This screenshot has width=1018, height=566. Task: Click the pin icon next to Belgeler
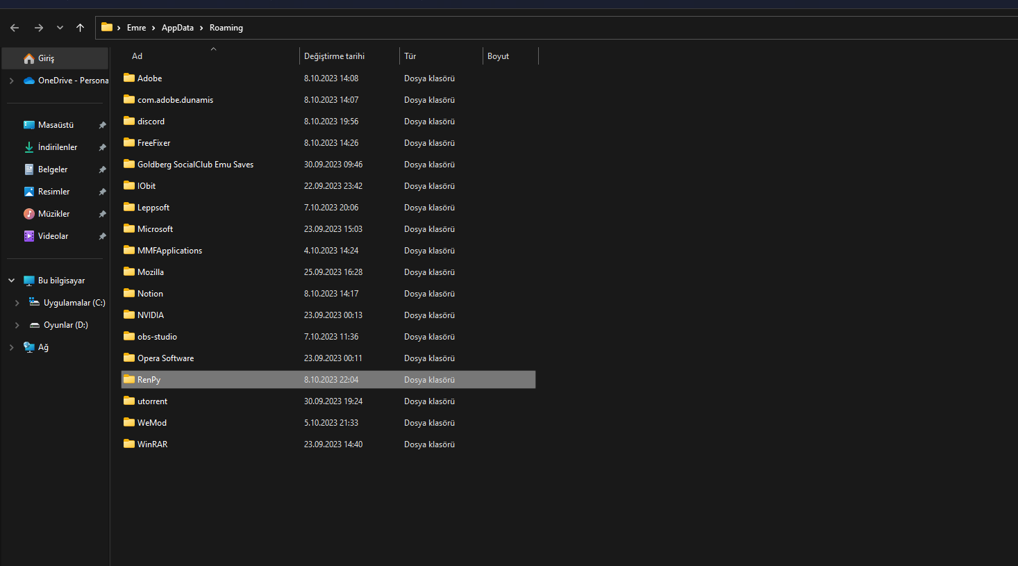click(x=102, y=169)
